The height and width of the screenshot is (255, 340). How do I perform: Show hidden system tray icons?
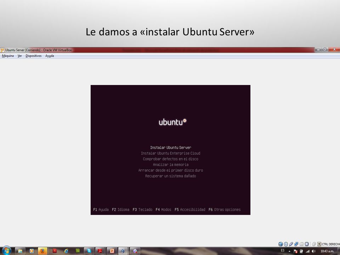click(289, 251)
